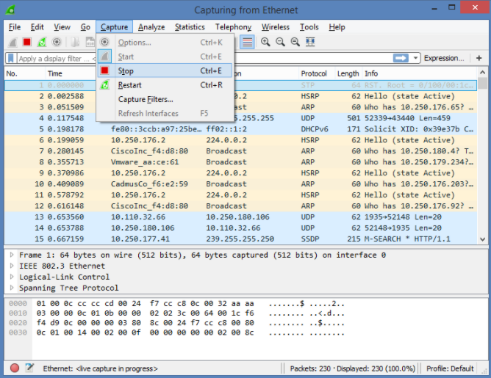Click the red Stop capture toolbar icon
Viewport: 491px width, 378px height.
(x=27, y=42)
